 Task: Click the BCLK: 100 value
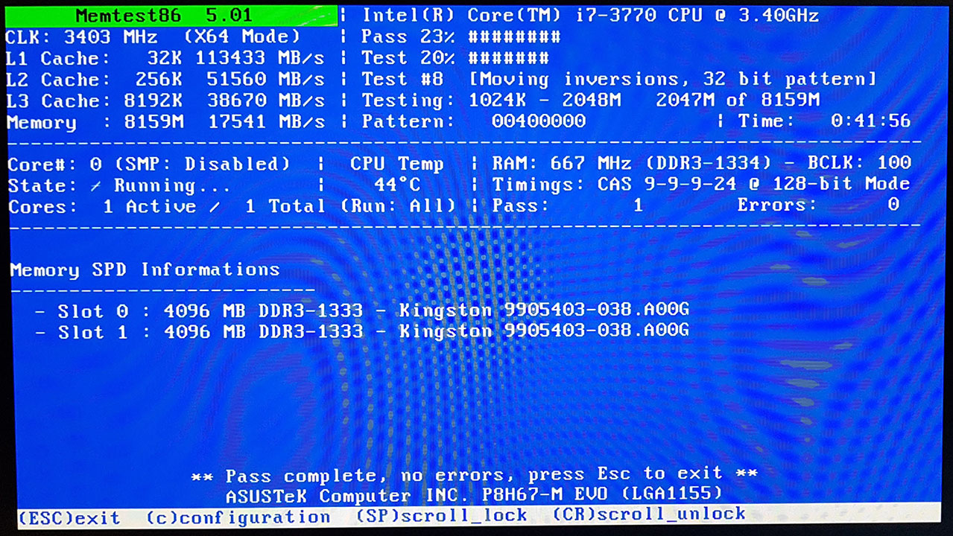coord(859,162)
